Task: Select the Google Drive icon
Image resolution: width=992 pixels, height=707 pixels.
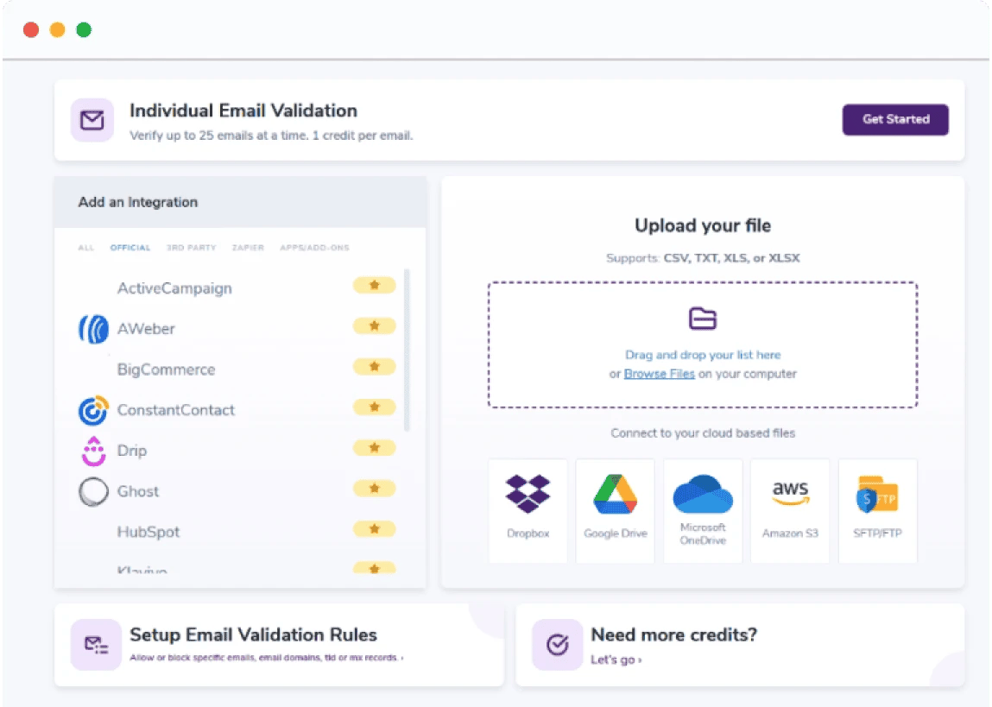Action: coord(615,495)
